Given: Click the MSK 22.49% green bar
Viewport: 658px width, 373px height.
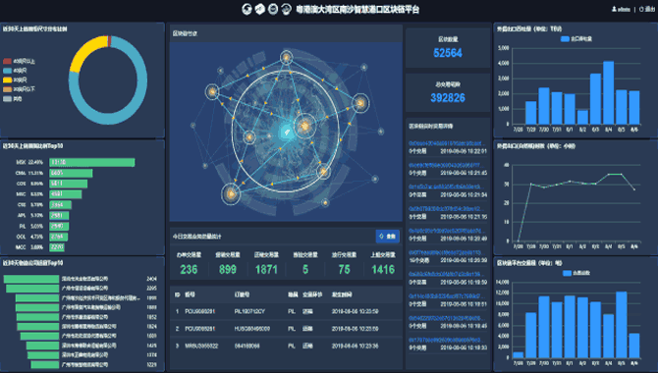Looking at the screenshot, I should coord(92,162).
